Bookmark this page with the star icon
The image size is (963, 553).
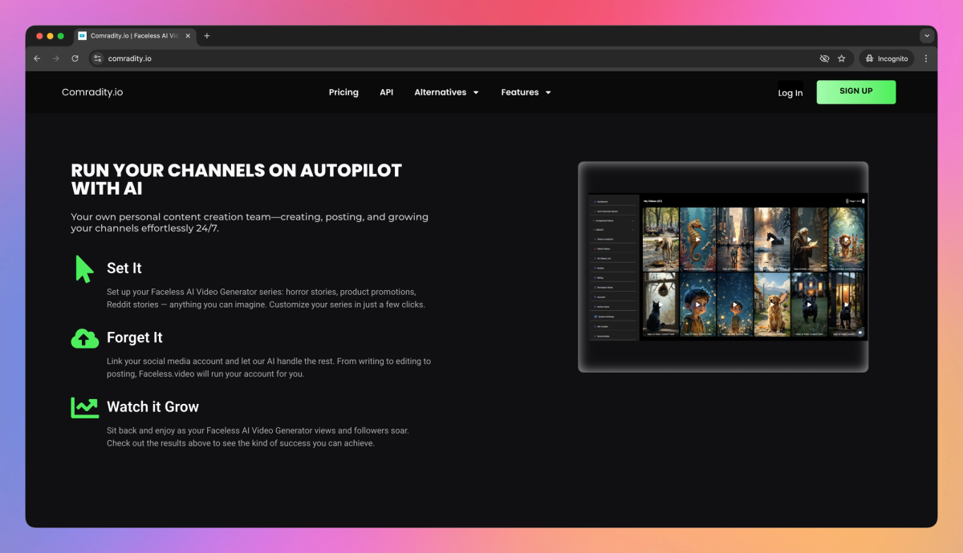point(842,59)
